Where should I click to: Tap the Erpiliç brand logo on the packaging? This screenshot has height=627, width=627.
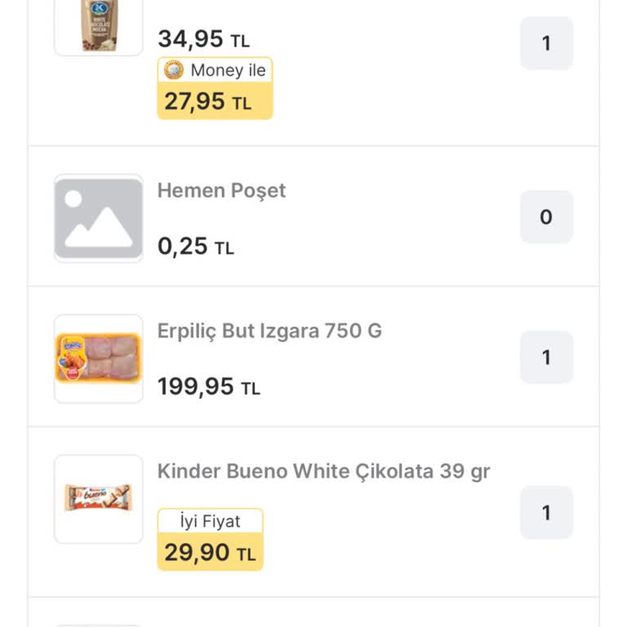[72, 345]
